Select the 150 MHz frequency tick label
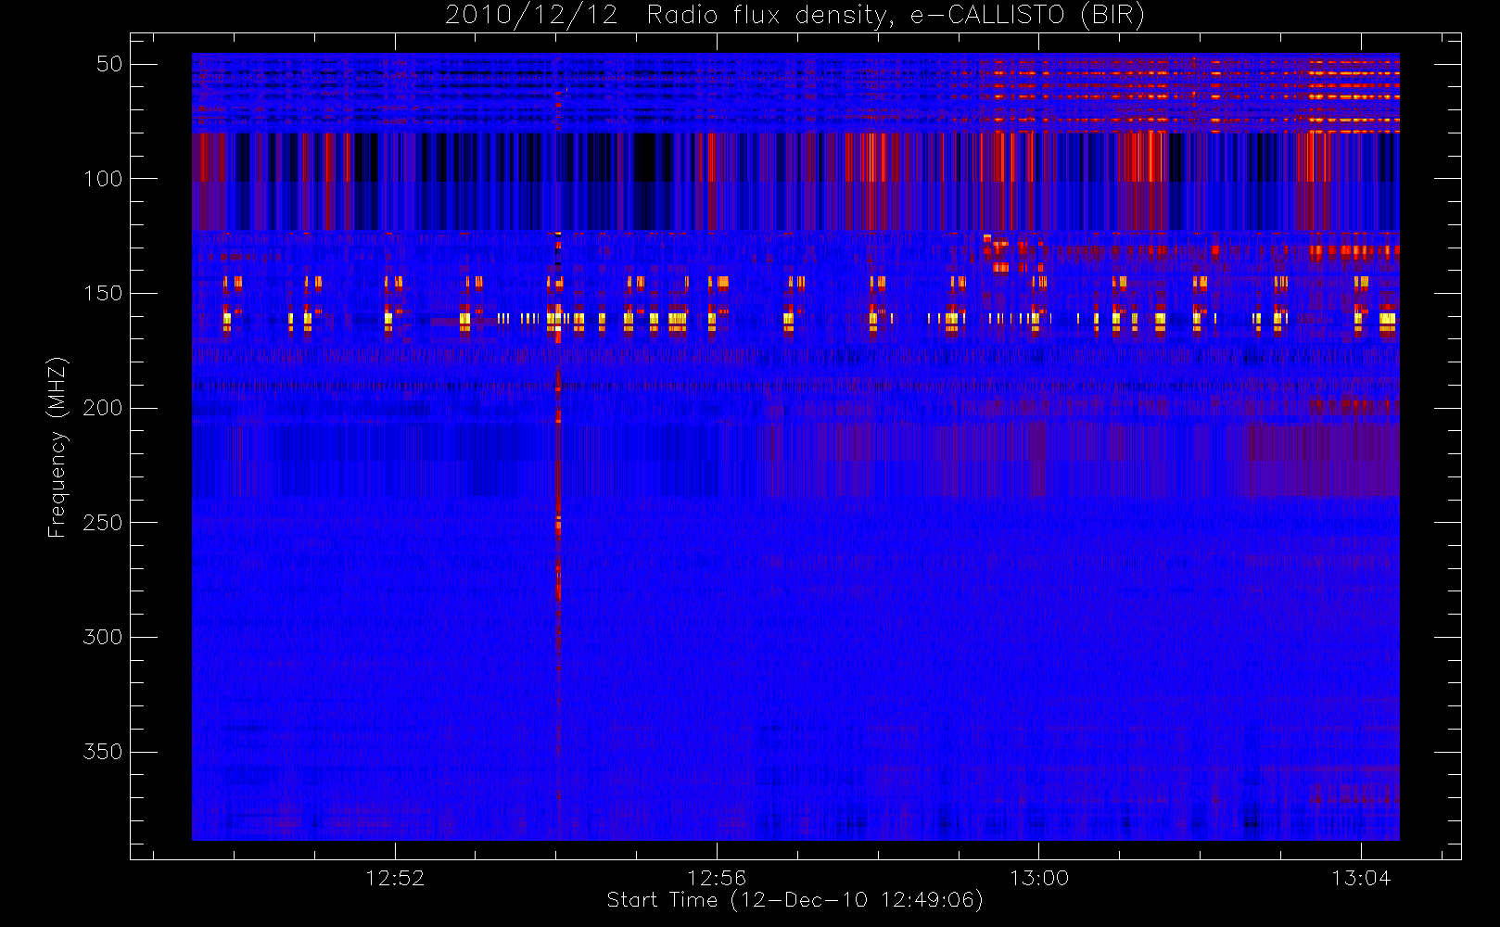 click(103, 293)
